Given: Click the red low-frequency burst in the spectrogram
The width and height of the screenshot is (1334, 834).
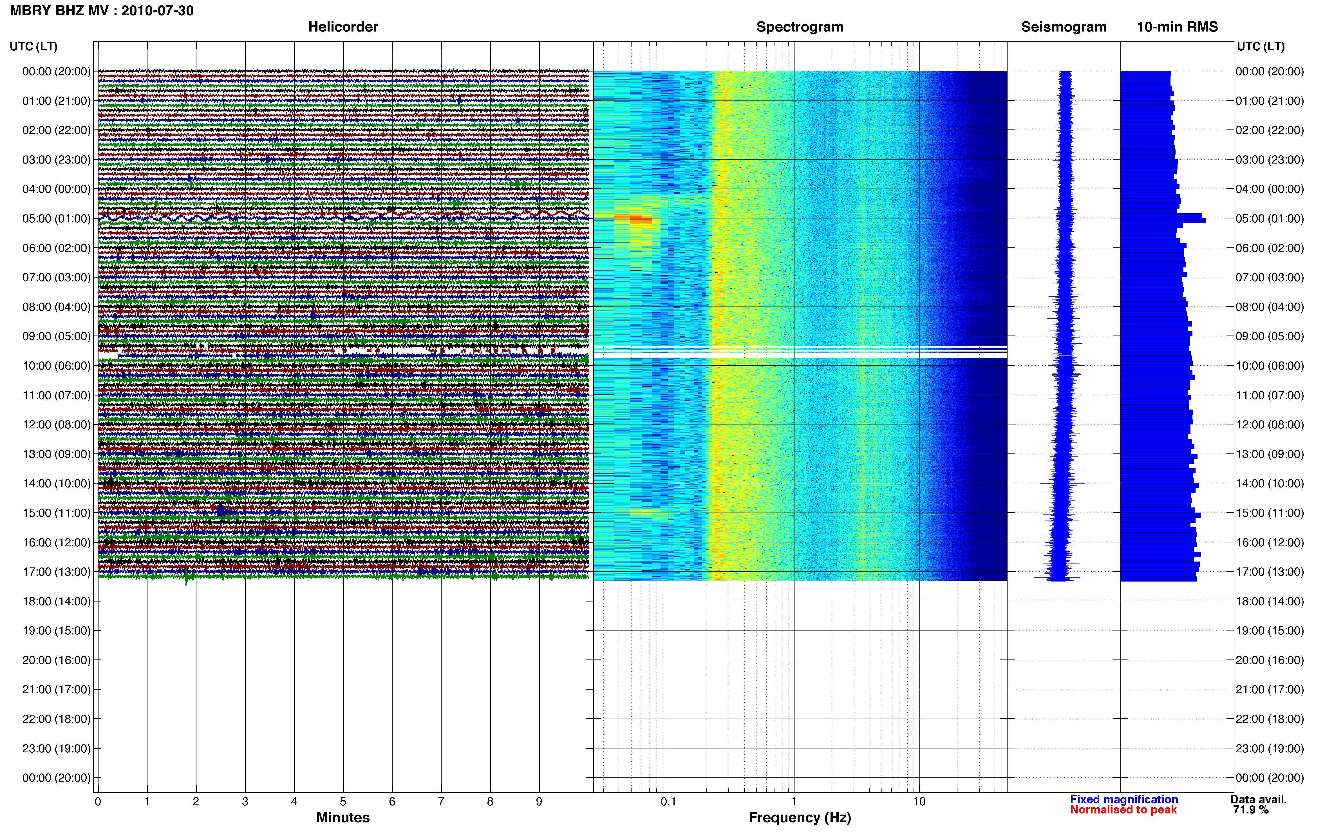Looking at the screenshot, I should [634, 218].
